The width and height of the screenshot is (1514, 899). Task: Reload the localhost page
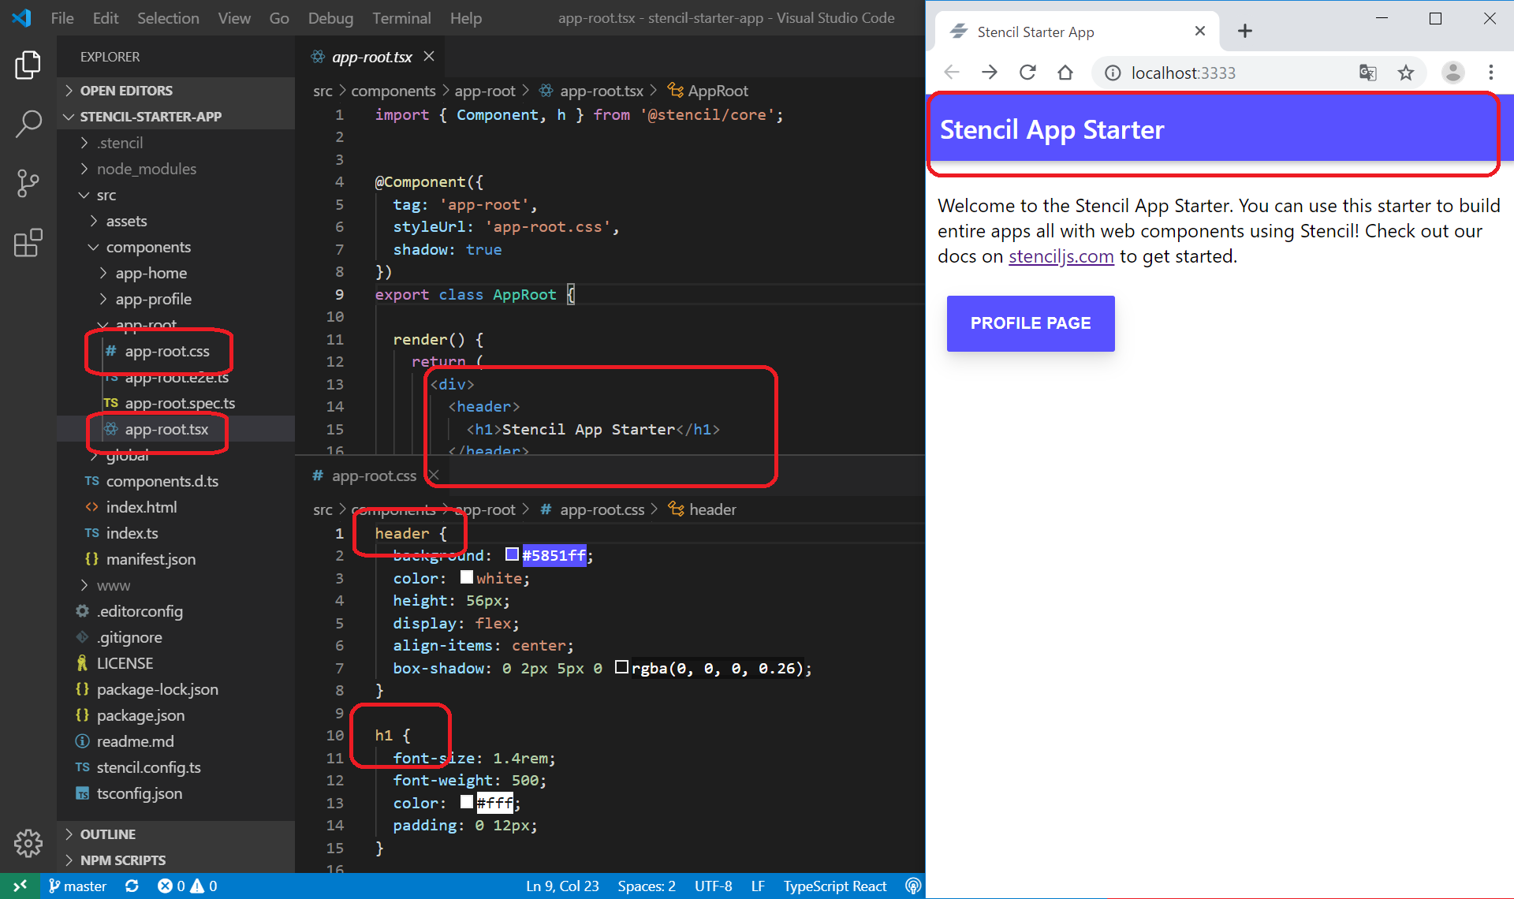[x=1027, y=73]
